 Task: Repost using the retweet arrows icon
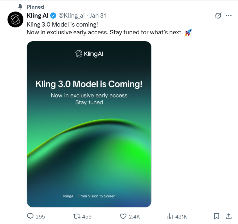point(77,216)
